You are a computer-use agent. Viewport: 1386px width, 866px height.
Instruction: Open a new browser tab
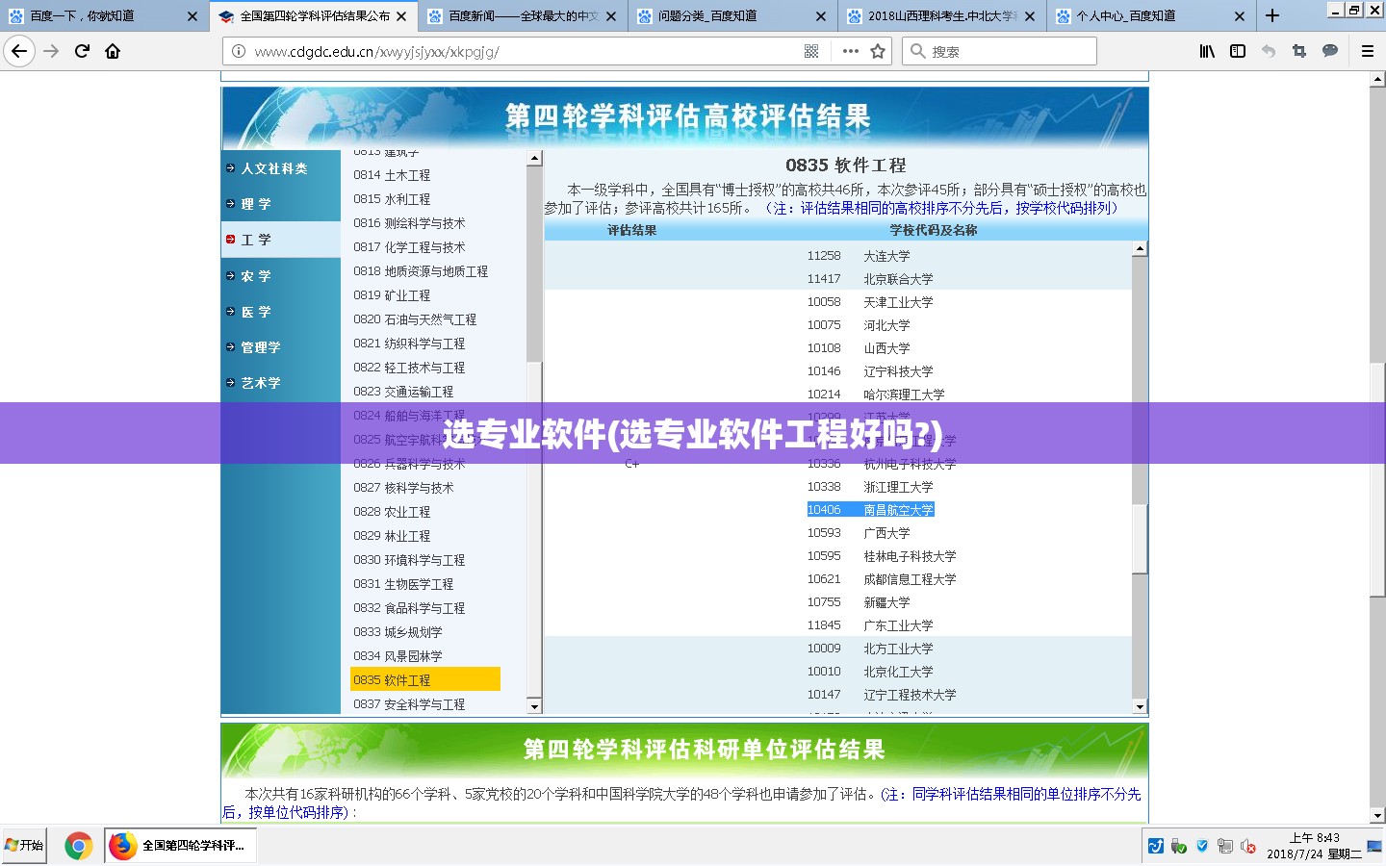[x=1272, y=15]
